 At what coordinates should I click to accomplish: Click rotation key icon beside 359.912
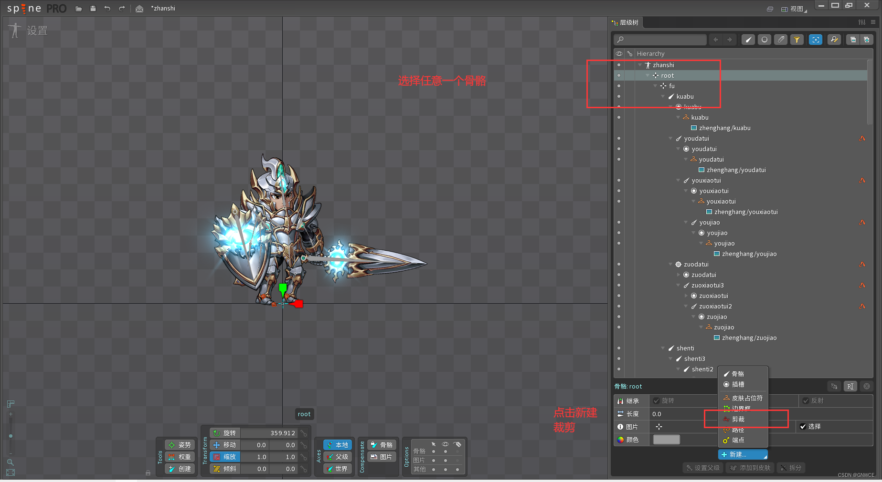pyautogui.click(x=304, y=433)
